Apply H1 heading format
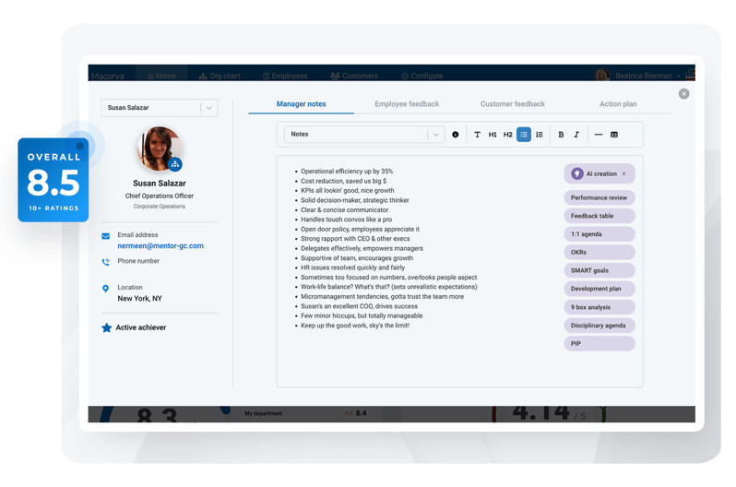 pyautogui.click(x=493, y=135)
